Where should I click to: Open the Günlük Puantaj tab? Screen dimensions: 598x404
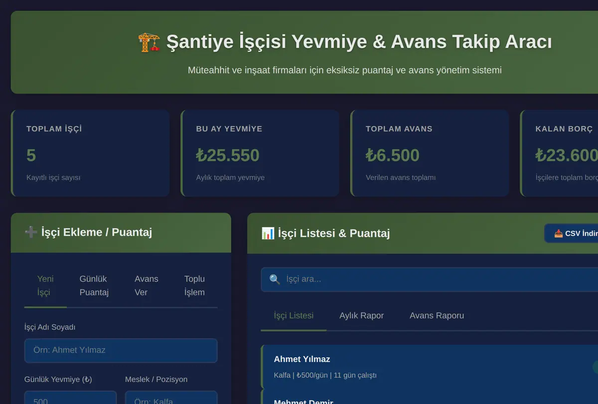click(x=94, y=285)
